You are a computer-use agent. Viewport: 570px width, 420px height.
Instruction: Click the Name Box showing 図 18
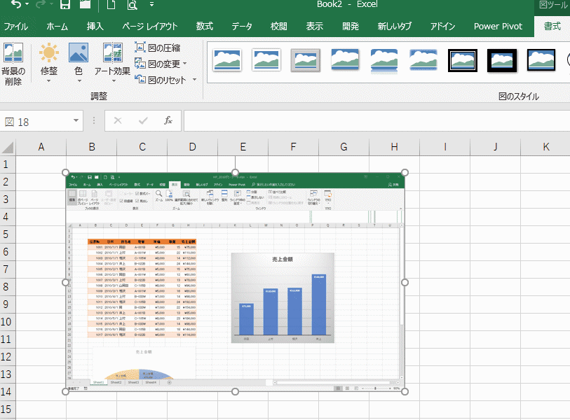(x=36, y=121)
